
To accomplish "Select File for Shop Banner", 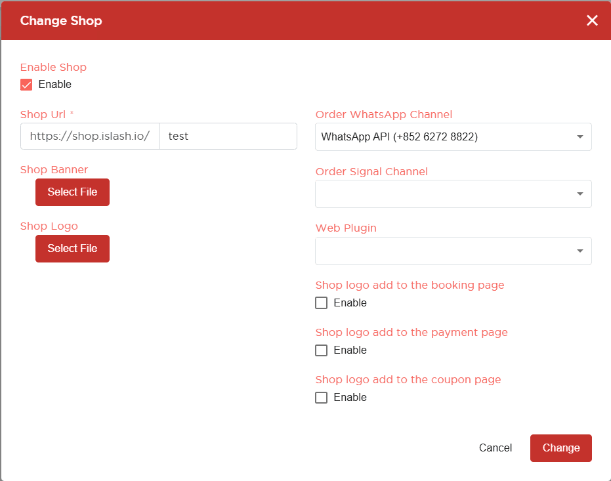I will [72, 192].
